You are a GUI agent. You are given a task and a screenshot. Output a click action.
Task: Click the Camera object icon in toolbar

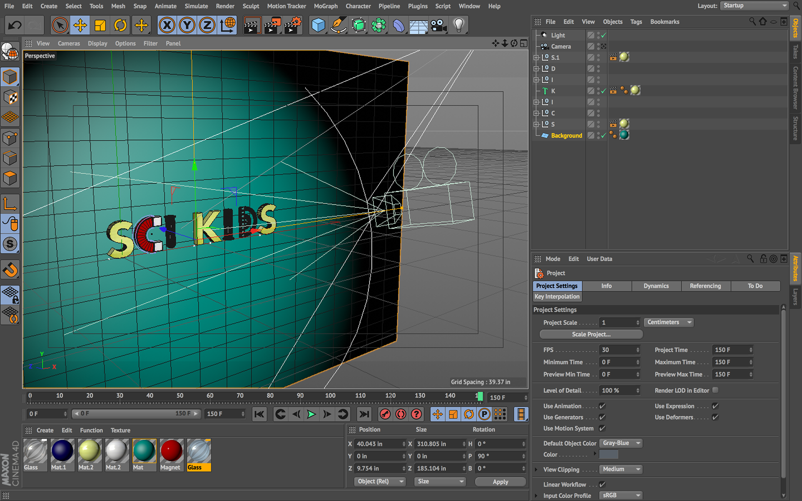coord(438,25)
